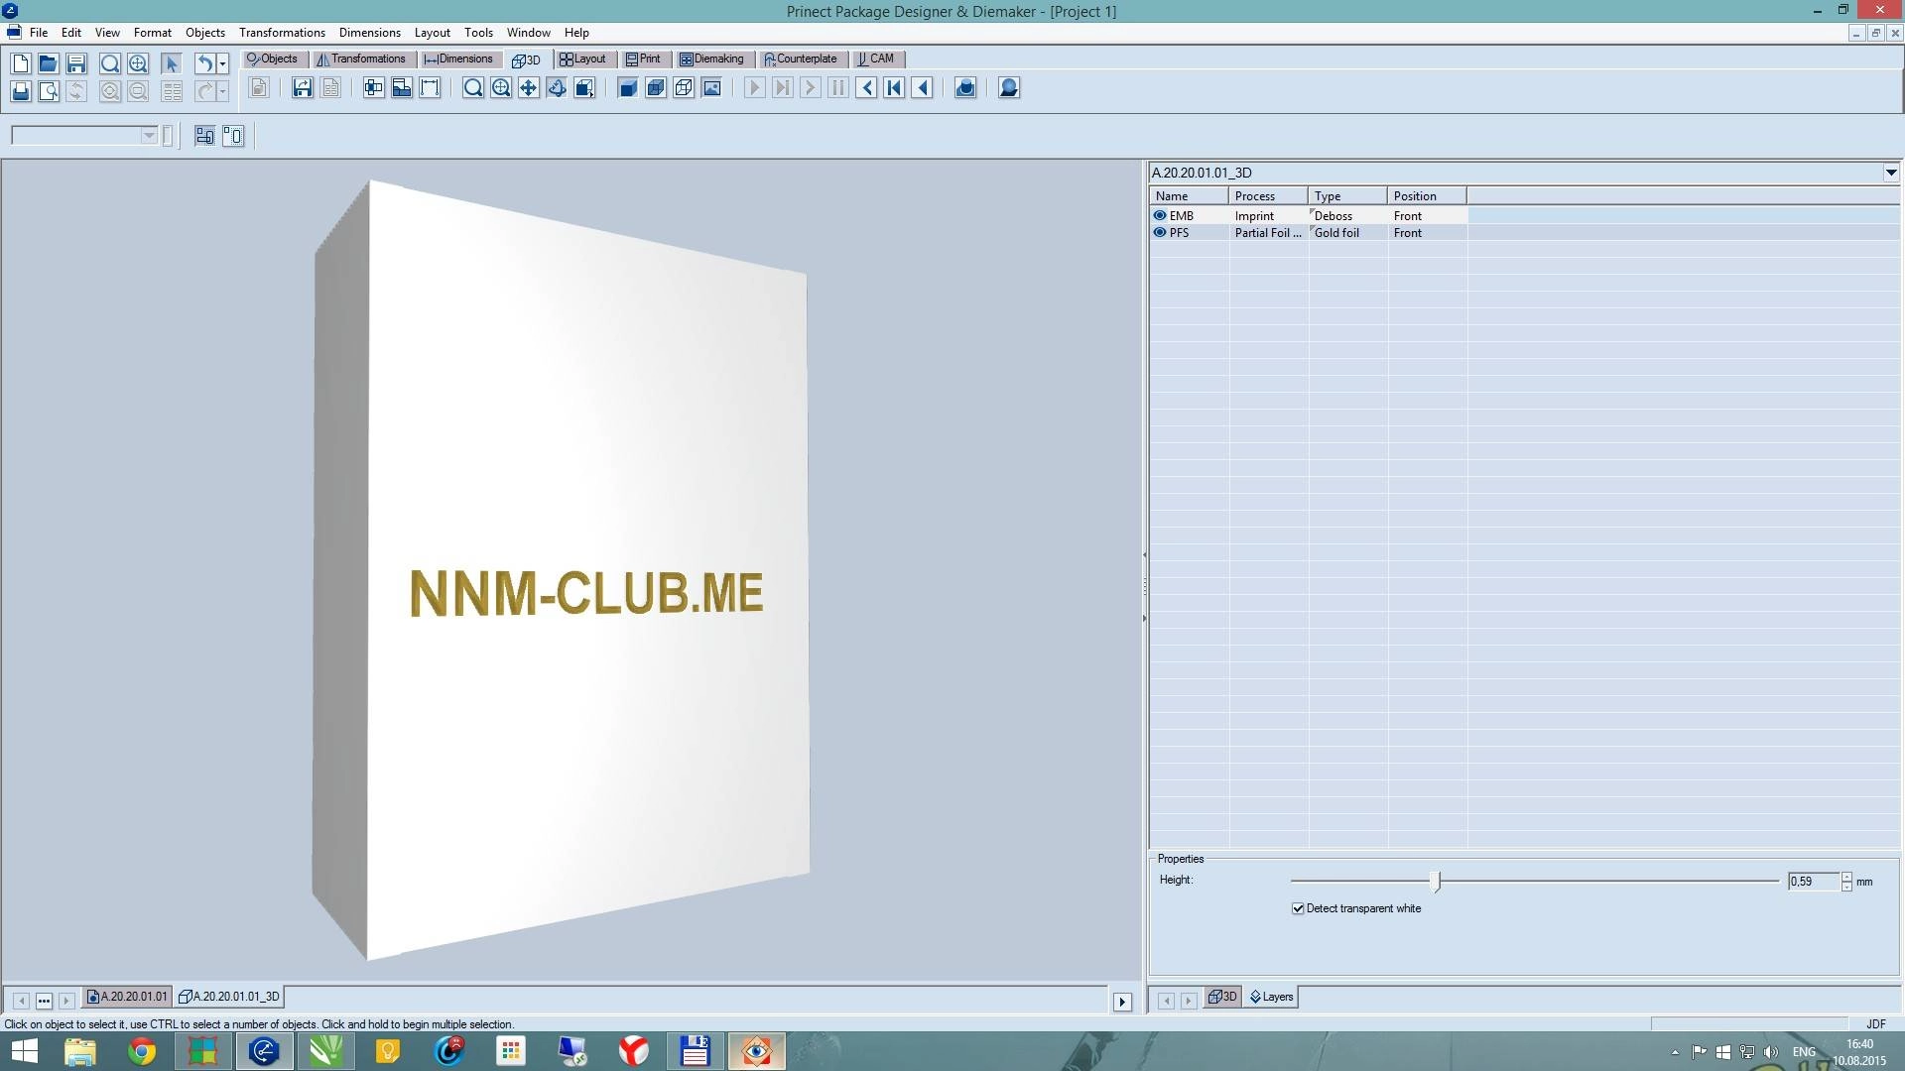
Task: Select the 3D rotate tool
Action: pos(557,88)
